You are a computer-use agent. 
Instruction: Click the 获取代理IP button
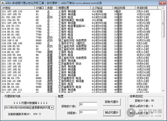[x=112, y=102]
